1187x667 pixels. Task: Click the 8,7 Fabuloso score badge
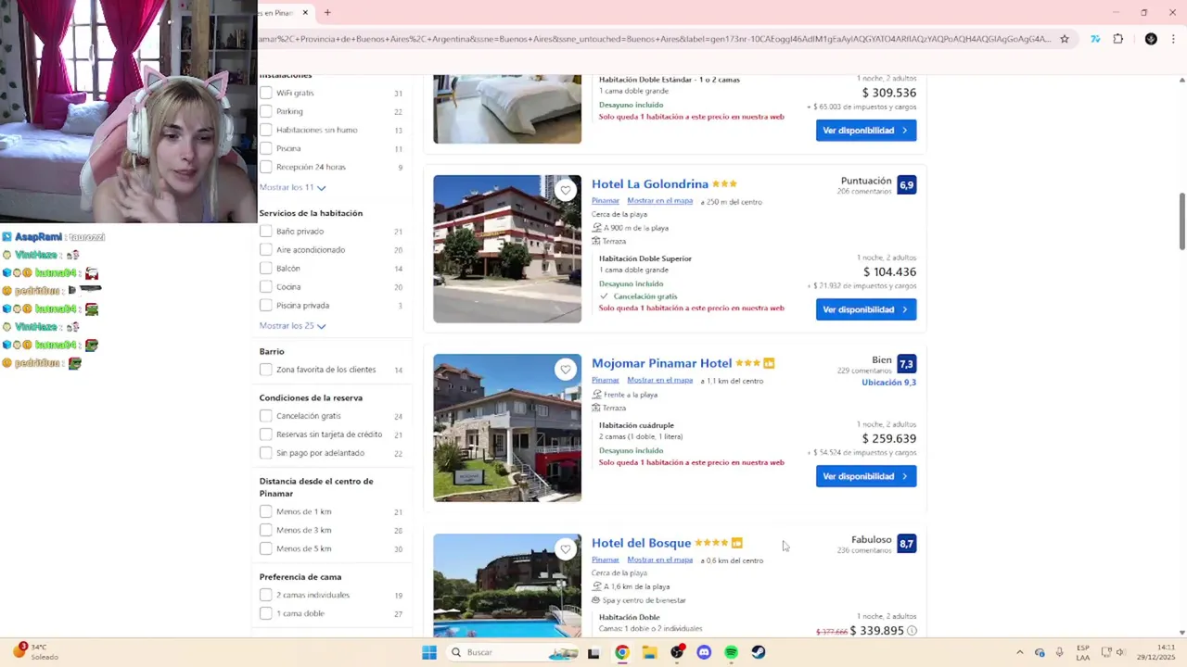pos(906,544)
